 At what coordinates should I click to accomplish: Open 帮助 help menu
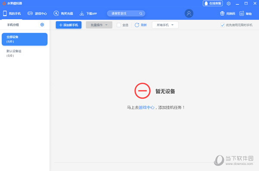tap(246, 13)
